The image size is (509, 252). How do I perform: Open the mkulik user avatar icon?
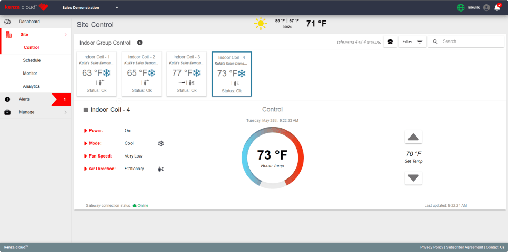tap(486, 8)
